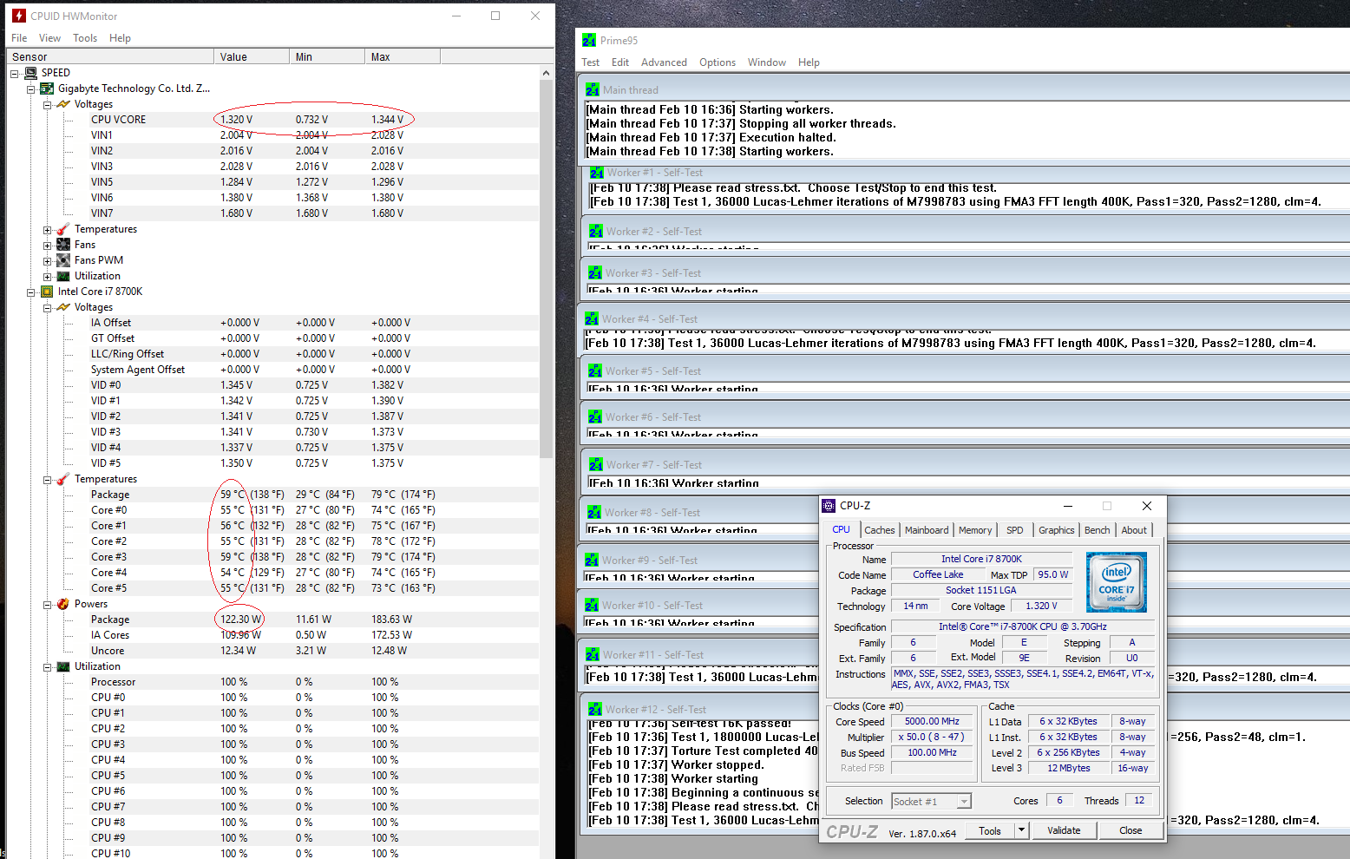Collapse the Intel Core i7 8700K node
Viewport: 1350px width, 859px height.
(x=31, y=292)
